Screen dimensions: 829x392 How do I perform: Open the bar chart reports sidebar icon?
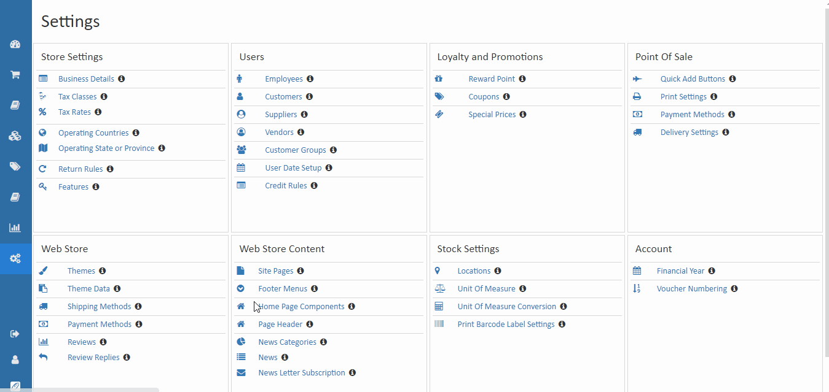[x=15, y=228]
